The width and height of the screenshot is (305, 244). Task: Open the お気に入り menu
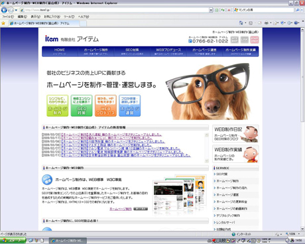pos(52,17)
